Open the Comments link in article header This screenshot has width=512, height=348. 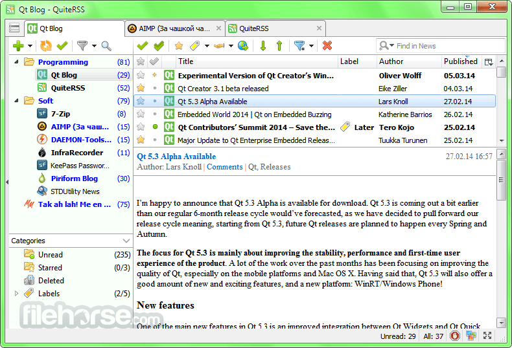[225, 167]
